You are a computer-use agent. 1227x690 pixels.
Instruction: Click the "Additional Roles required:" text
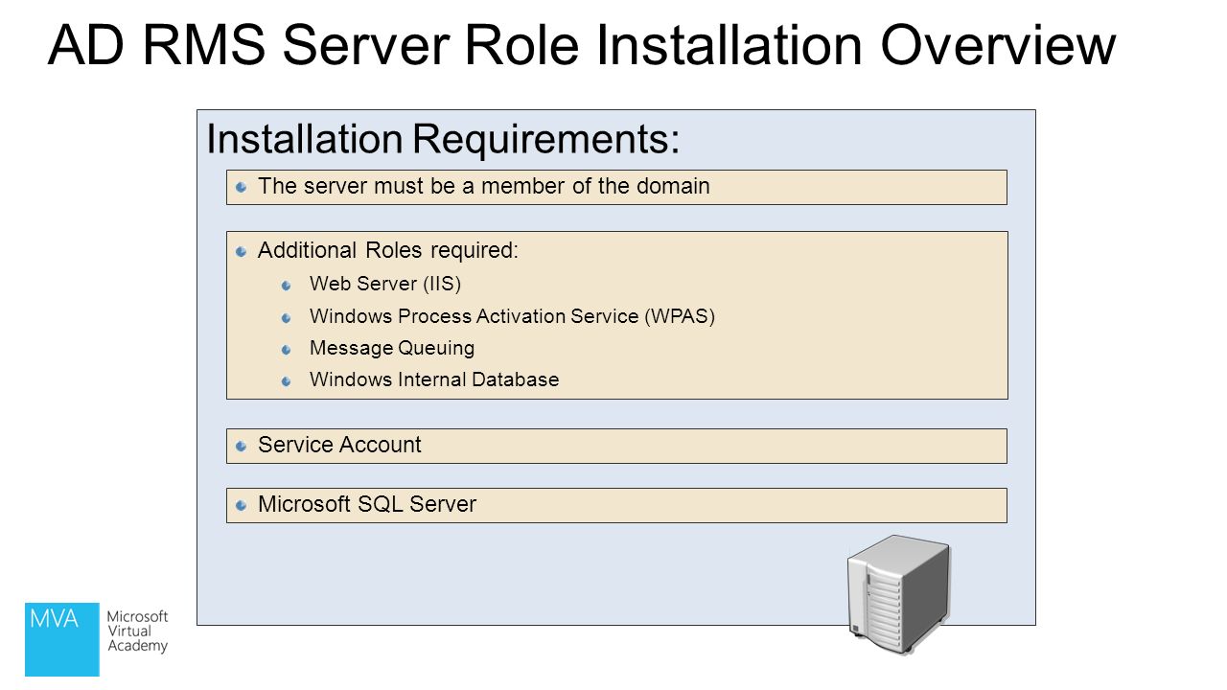tap(388, 250)
